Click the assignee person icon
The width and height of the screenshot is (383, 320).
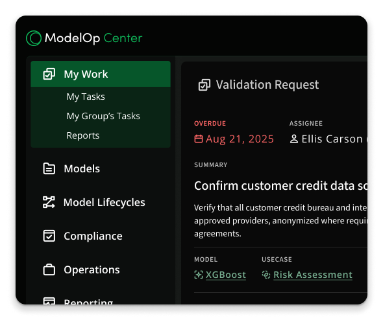coord(294,139)
